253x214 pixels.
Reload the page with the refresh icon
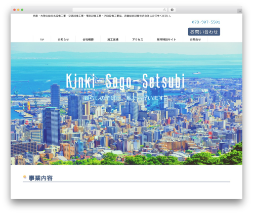pyautogui.click(x=164, y=10)
